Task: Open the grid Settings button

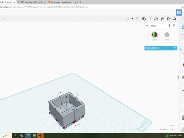Action: point(172,125)
